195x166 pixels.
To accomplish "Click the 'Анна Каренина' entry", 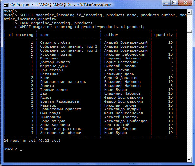I will pos(55,125).
